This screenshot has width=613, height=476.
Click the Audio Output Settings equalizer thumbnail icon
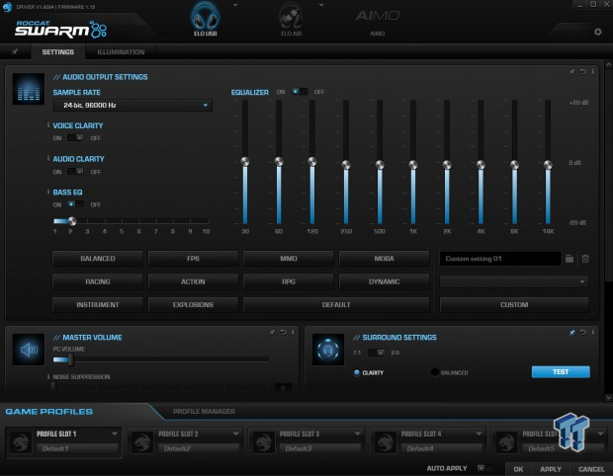pyautogui.click(x=28, y=89)
